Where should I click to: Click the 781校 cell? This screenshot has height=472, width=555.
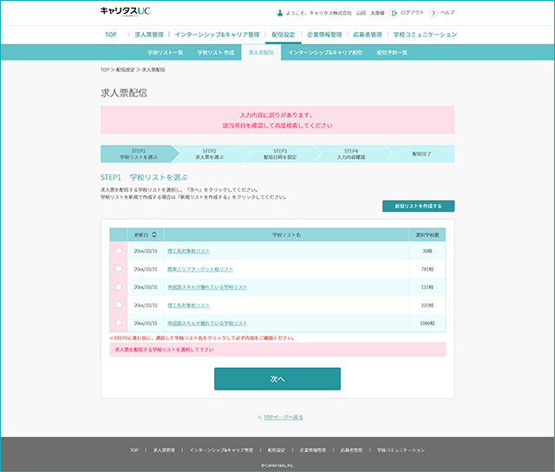[x=428, y=269]
